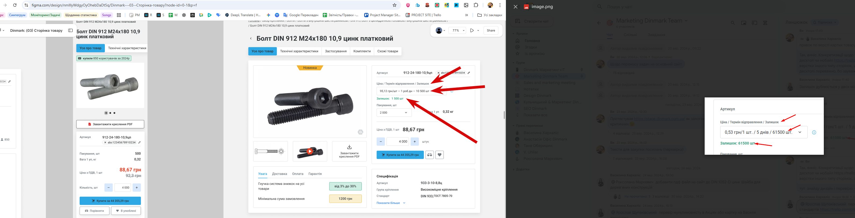This screenshot has width=855, height=218.
Task: Click the heart favorite icon beside buy button
Action: [439, 155]
